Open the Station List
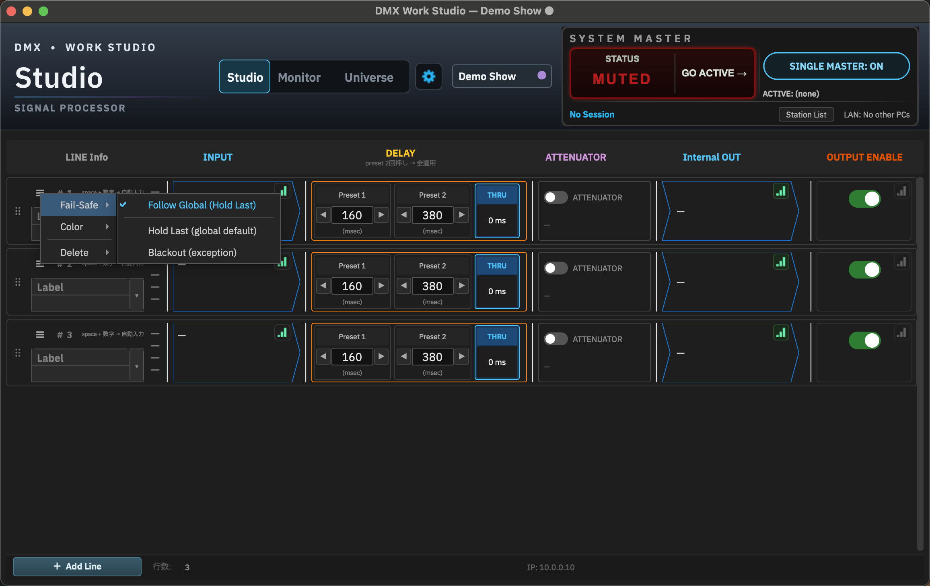 (806, 115)
